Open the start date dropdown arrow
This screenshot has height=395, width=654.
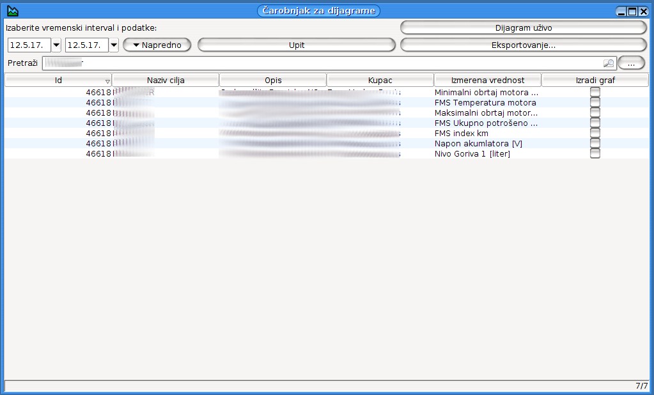coord(56,45)
